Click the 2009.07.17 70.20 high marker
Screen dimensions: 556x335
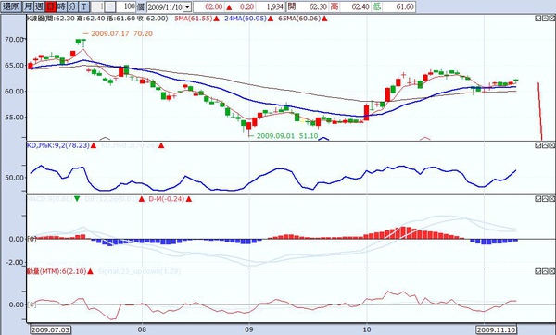point(121,33)
